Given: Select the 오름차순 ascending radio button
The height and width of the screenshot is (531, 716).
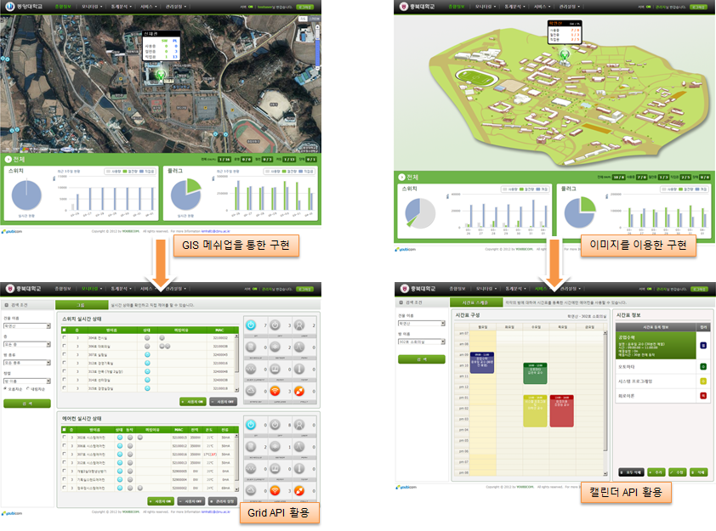Looking at the screenshot, I should 7,388.
